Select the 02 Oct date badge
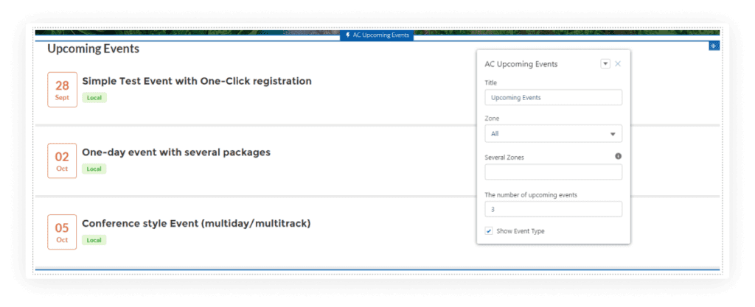The width and height of the screenshot is (755, 307). tap(62, 161)
